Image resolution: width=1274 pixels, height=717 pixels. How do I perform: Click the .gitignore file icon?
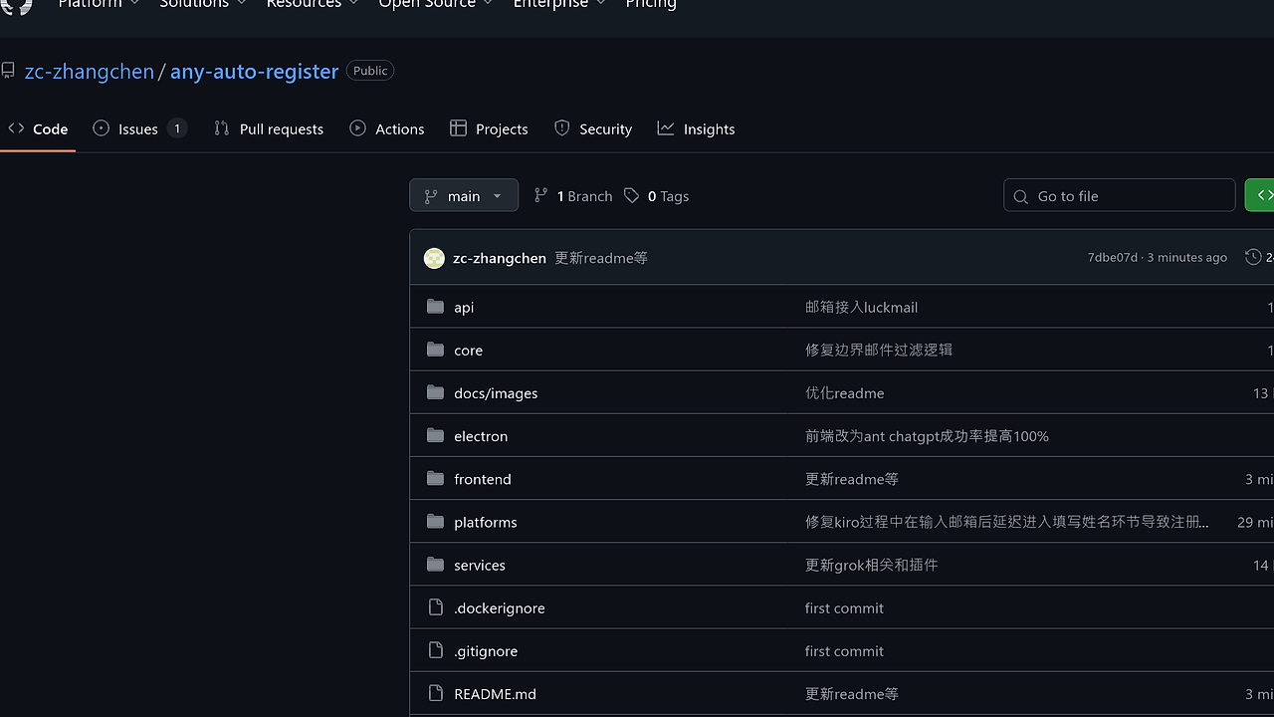tap(435, 649)
